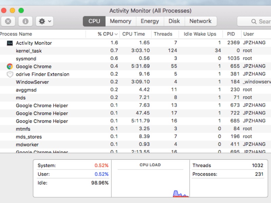271x203 pixels.
Task: Click the Quit Process stop icon
Action: point(8,21)
